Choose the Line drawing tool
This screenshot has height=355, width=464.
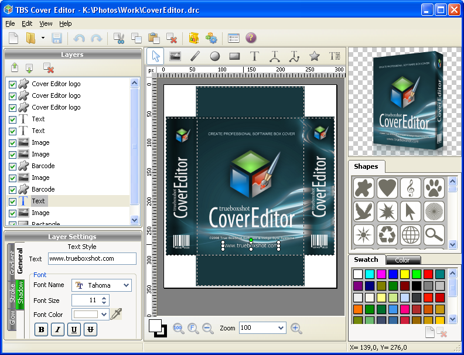pyautogui.click(x=195, y=56)
